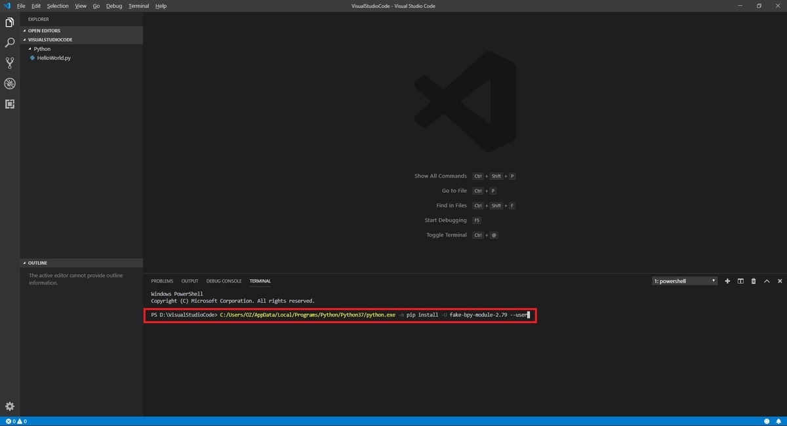Click the terminal command line

point(340,315)
